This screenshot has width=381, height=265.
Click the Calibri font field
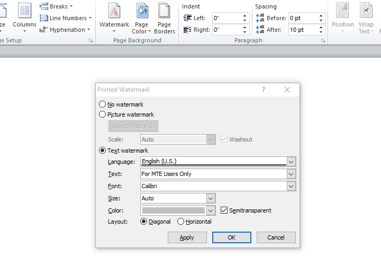214,186
